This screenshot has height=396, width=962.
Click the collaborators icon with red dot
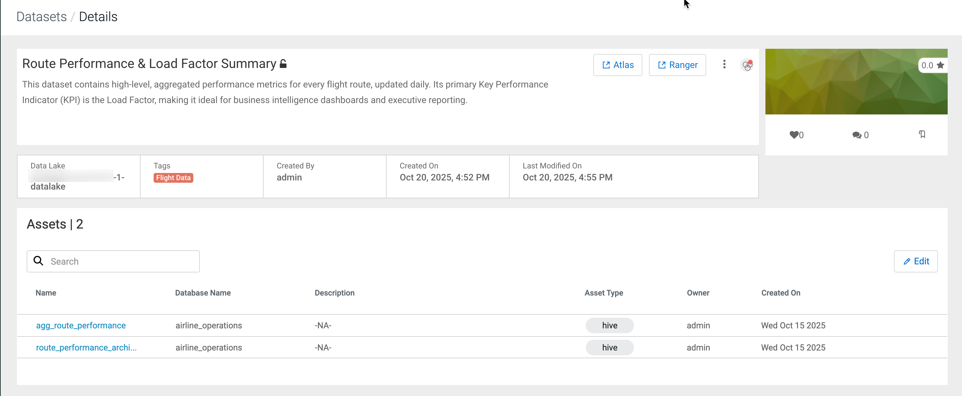[x=747, y=65]
